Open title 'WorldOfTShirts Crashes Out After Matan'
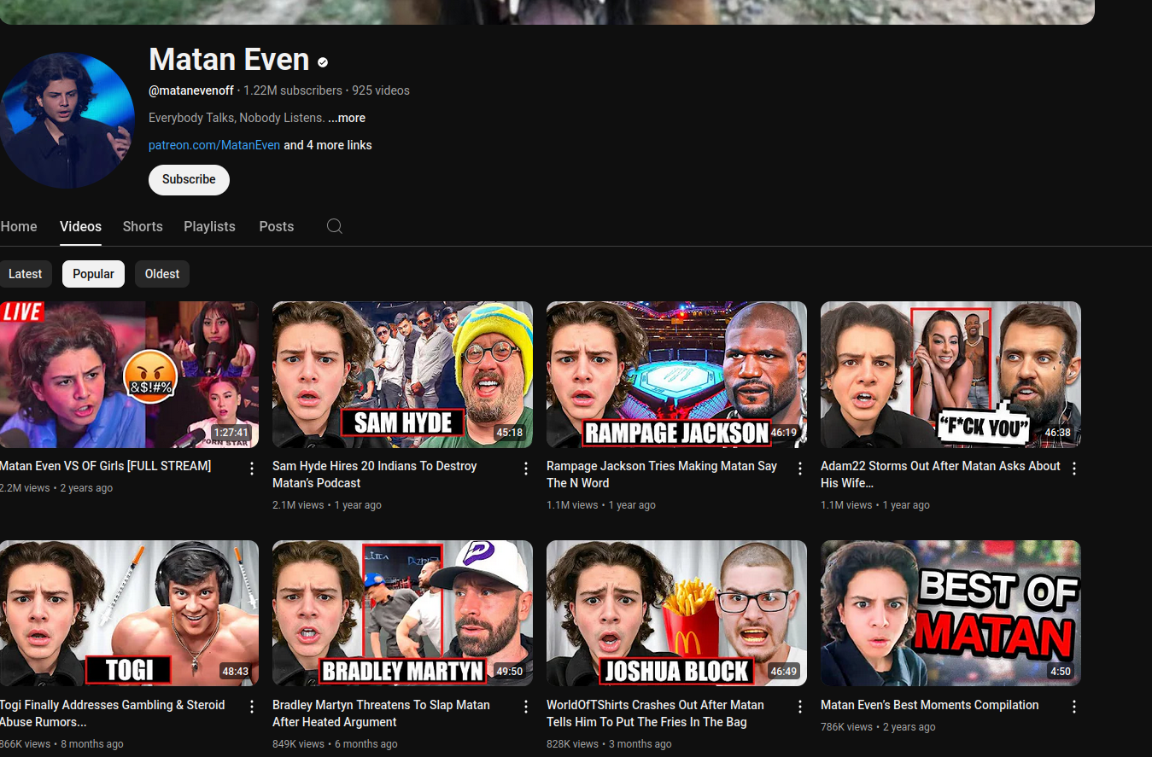 655,713
